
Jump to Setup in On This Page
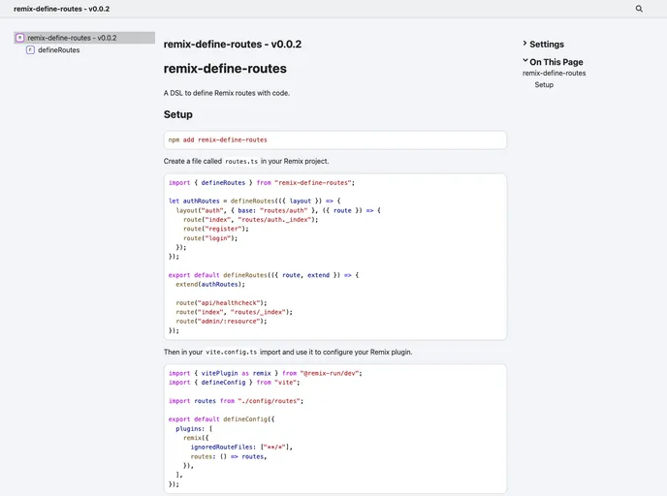(544, 84)
